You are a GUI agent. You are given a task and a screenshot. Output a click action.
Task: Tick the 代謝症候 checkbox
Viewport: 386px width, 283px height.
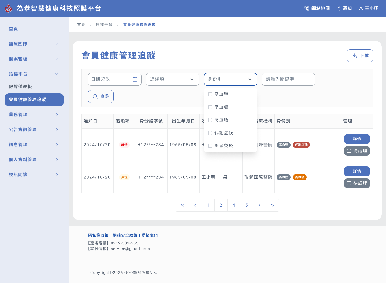(210, 133)
